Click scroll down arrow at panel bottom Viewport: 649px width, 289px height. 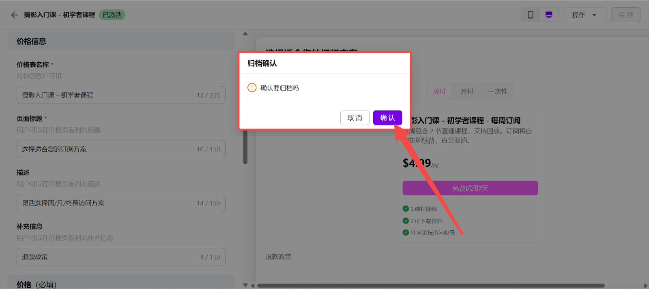(x=245, y=285)
